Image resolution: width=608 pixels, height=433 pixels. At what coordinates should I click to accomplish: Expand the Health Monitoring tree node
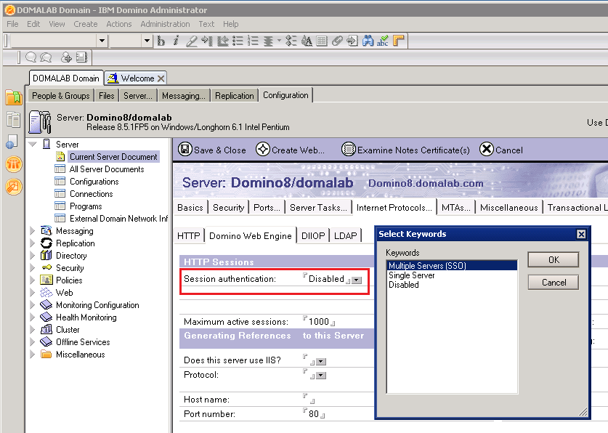[33, 317]
